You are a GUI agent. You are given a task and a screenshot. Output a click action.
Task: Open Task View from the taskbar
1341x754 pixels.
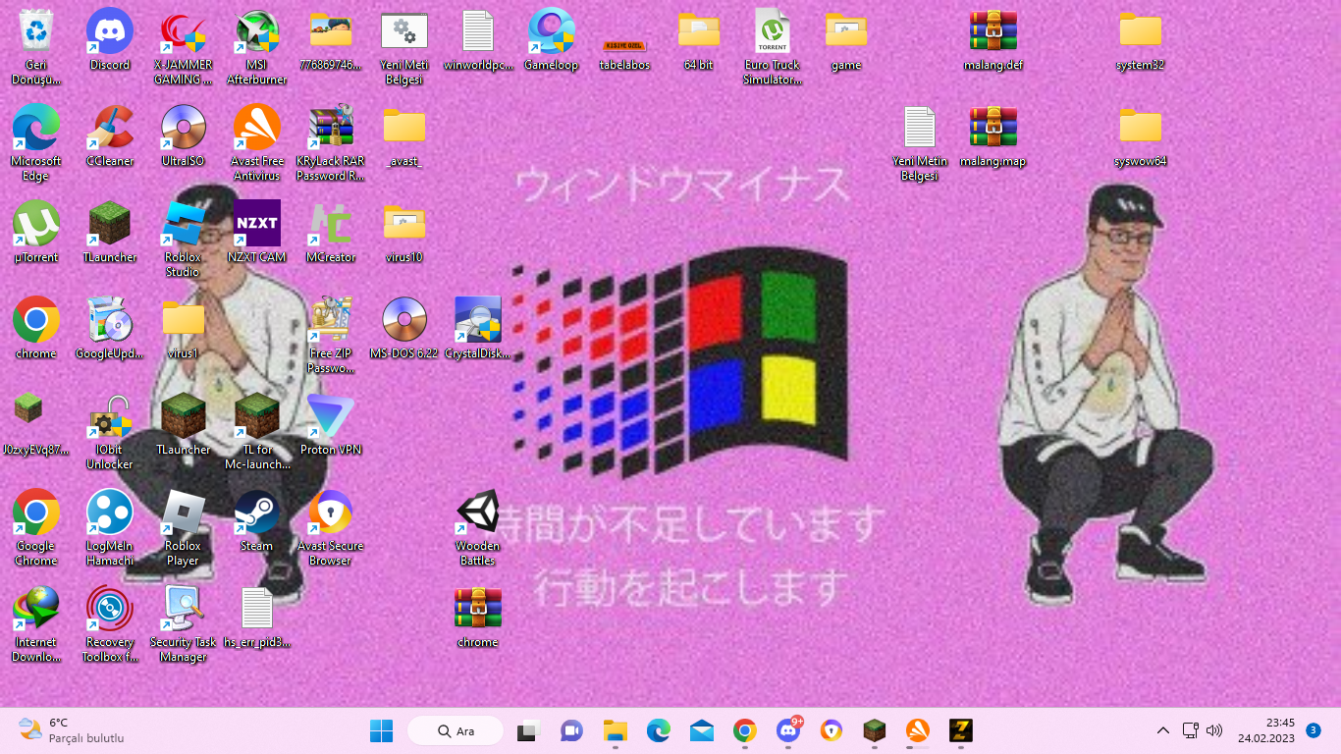(x=529, y=730)
